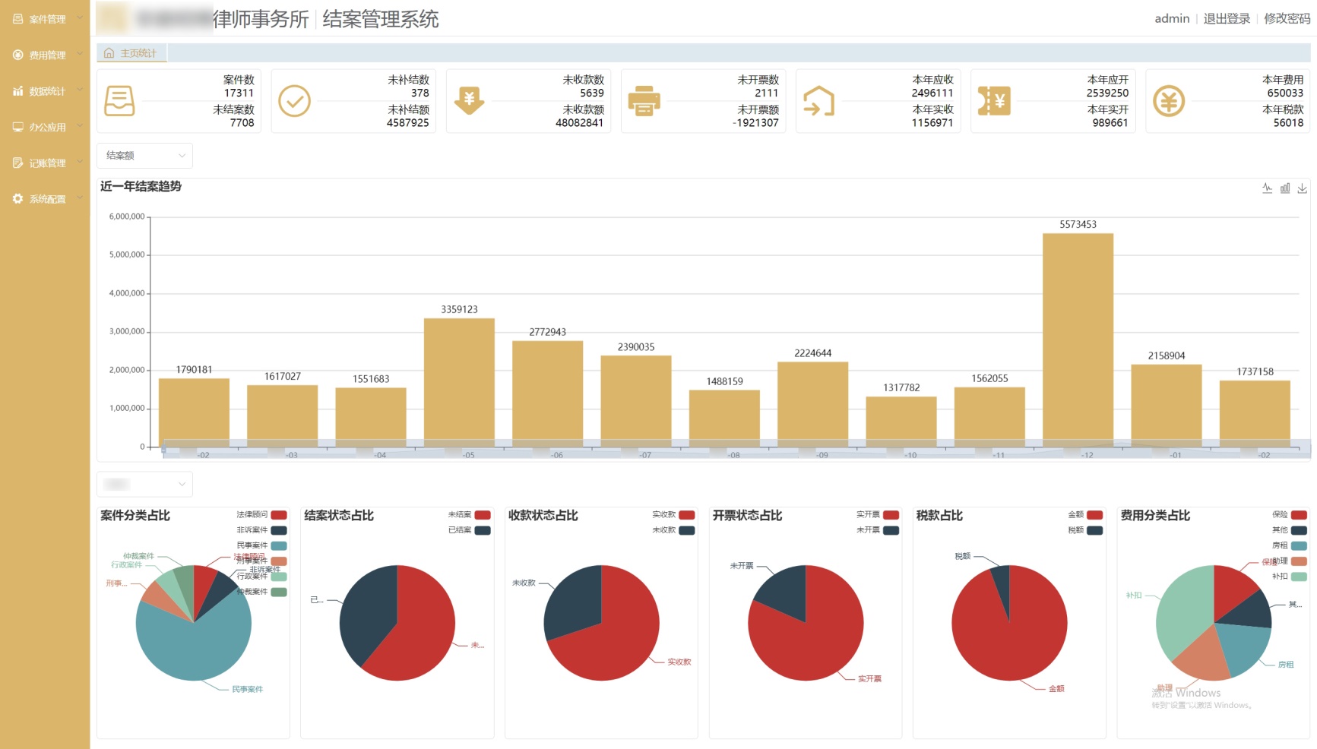This screenshot has height=749, width=1317.
Task: Expand the 数据统计 chevron arrow
Action: tap(80, 90)
